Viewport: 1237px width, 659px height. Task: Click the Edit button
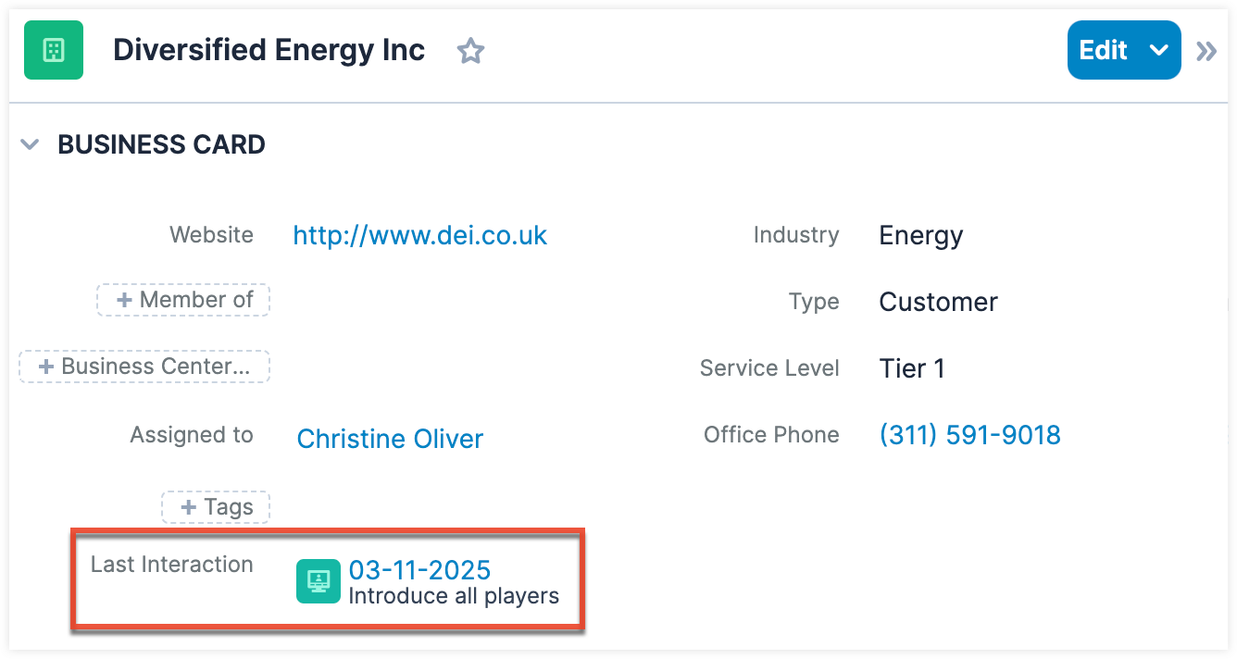tap(1104, 50)
